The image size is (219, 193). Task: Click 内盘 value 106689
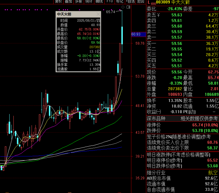[212, 95]
